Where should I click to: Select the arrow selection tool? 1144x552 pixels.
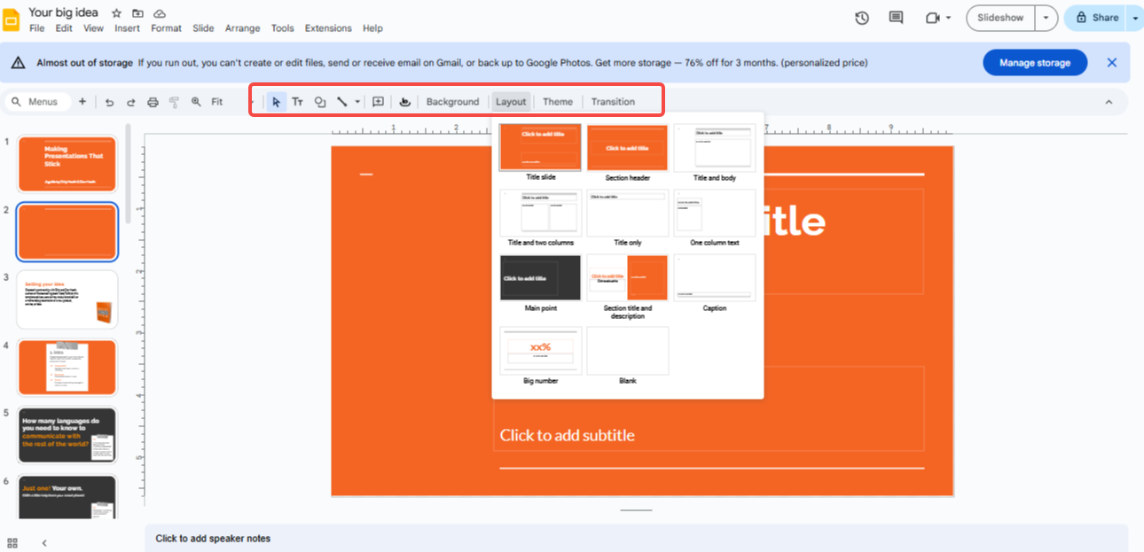coord(276,101)
